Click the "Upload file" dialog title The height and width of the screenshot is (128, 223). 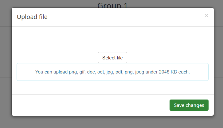click(32, 17)
